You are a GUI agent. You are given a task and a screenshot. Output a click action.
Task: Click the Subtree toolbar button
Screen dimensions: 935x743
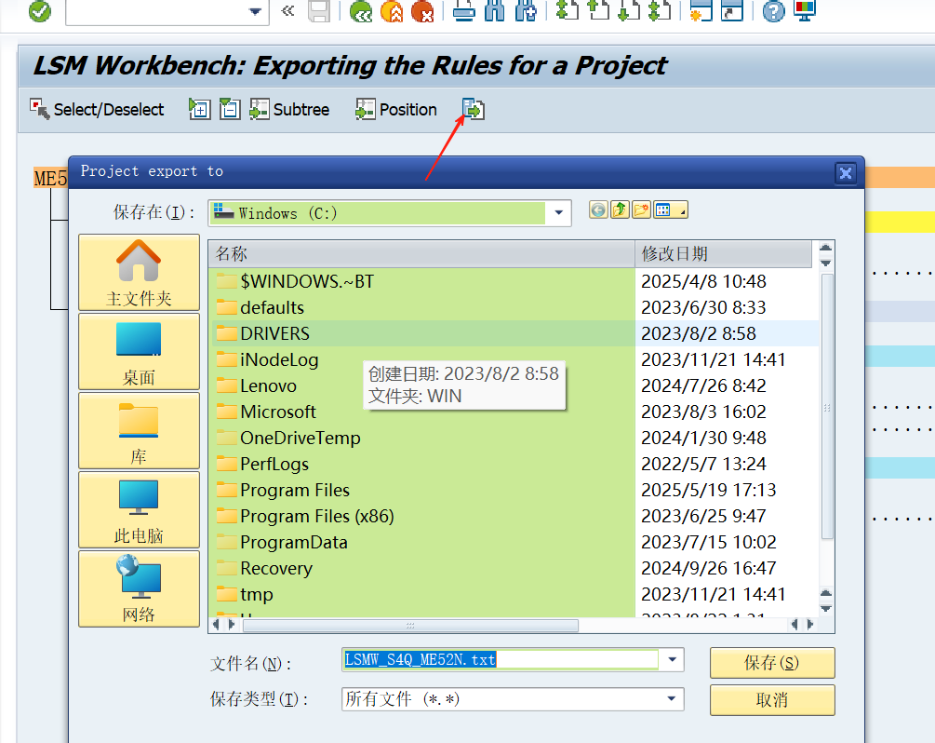(x=289, y=109)
